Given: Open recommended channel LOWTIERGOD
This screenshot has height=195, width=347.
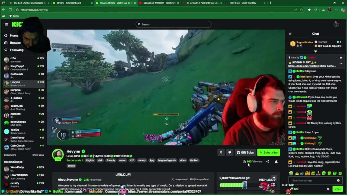Looking at the screenshot, I should pos(24,177).
